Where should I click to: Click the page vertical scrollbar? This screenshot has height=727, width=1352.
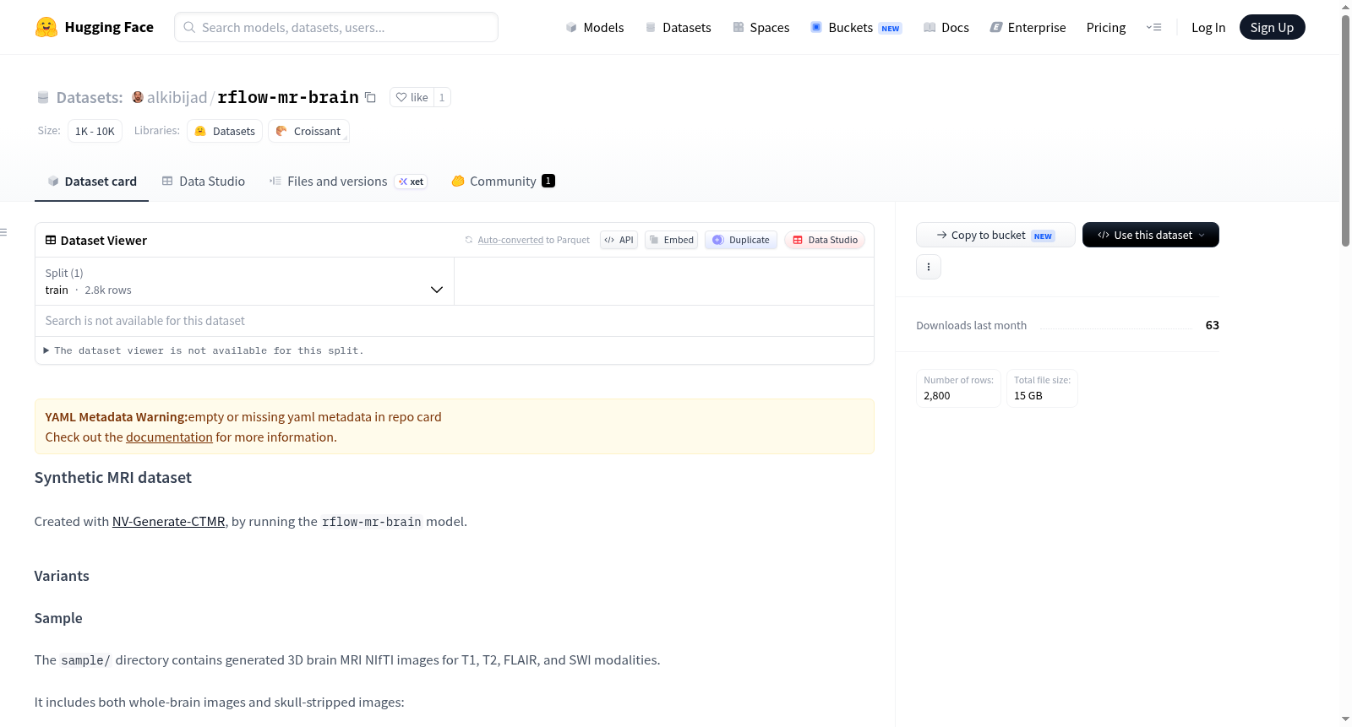tap(1345, 131)
